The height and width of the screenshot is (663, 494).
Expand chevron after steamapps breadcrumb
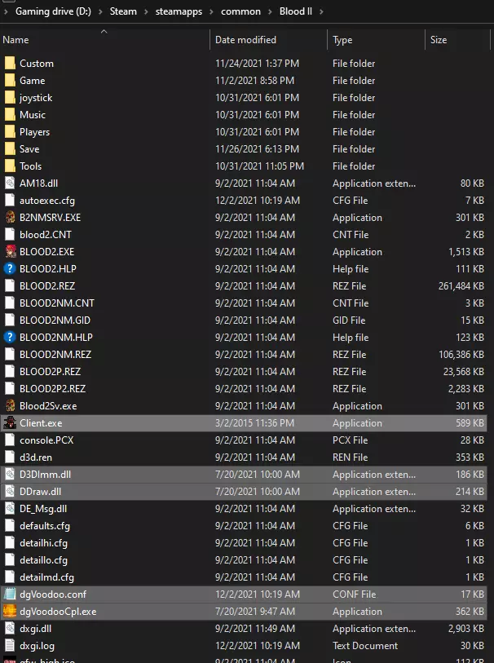[x=212, y=12]
